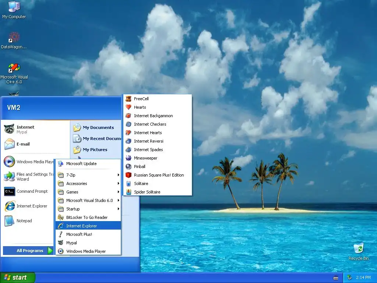377x283 pixels.
Task: Open My Documents in Start menu
Action: (x=96, y=127)
